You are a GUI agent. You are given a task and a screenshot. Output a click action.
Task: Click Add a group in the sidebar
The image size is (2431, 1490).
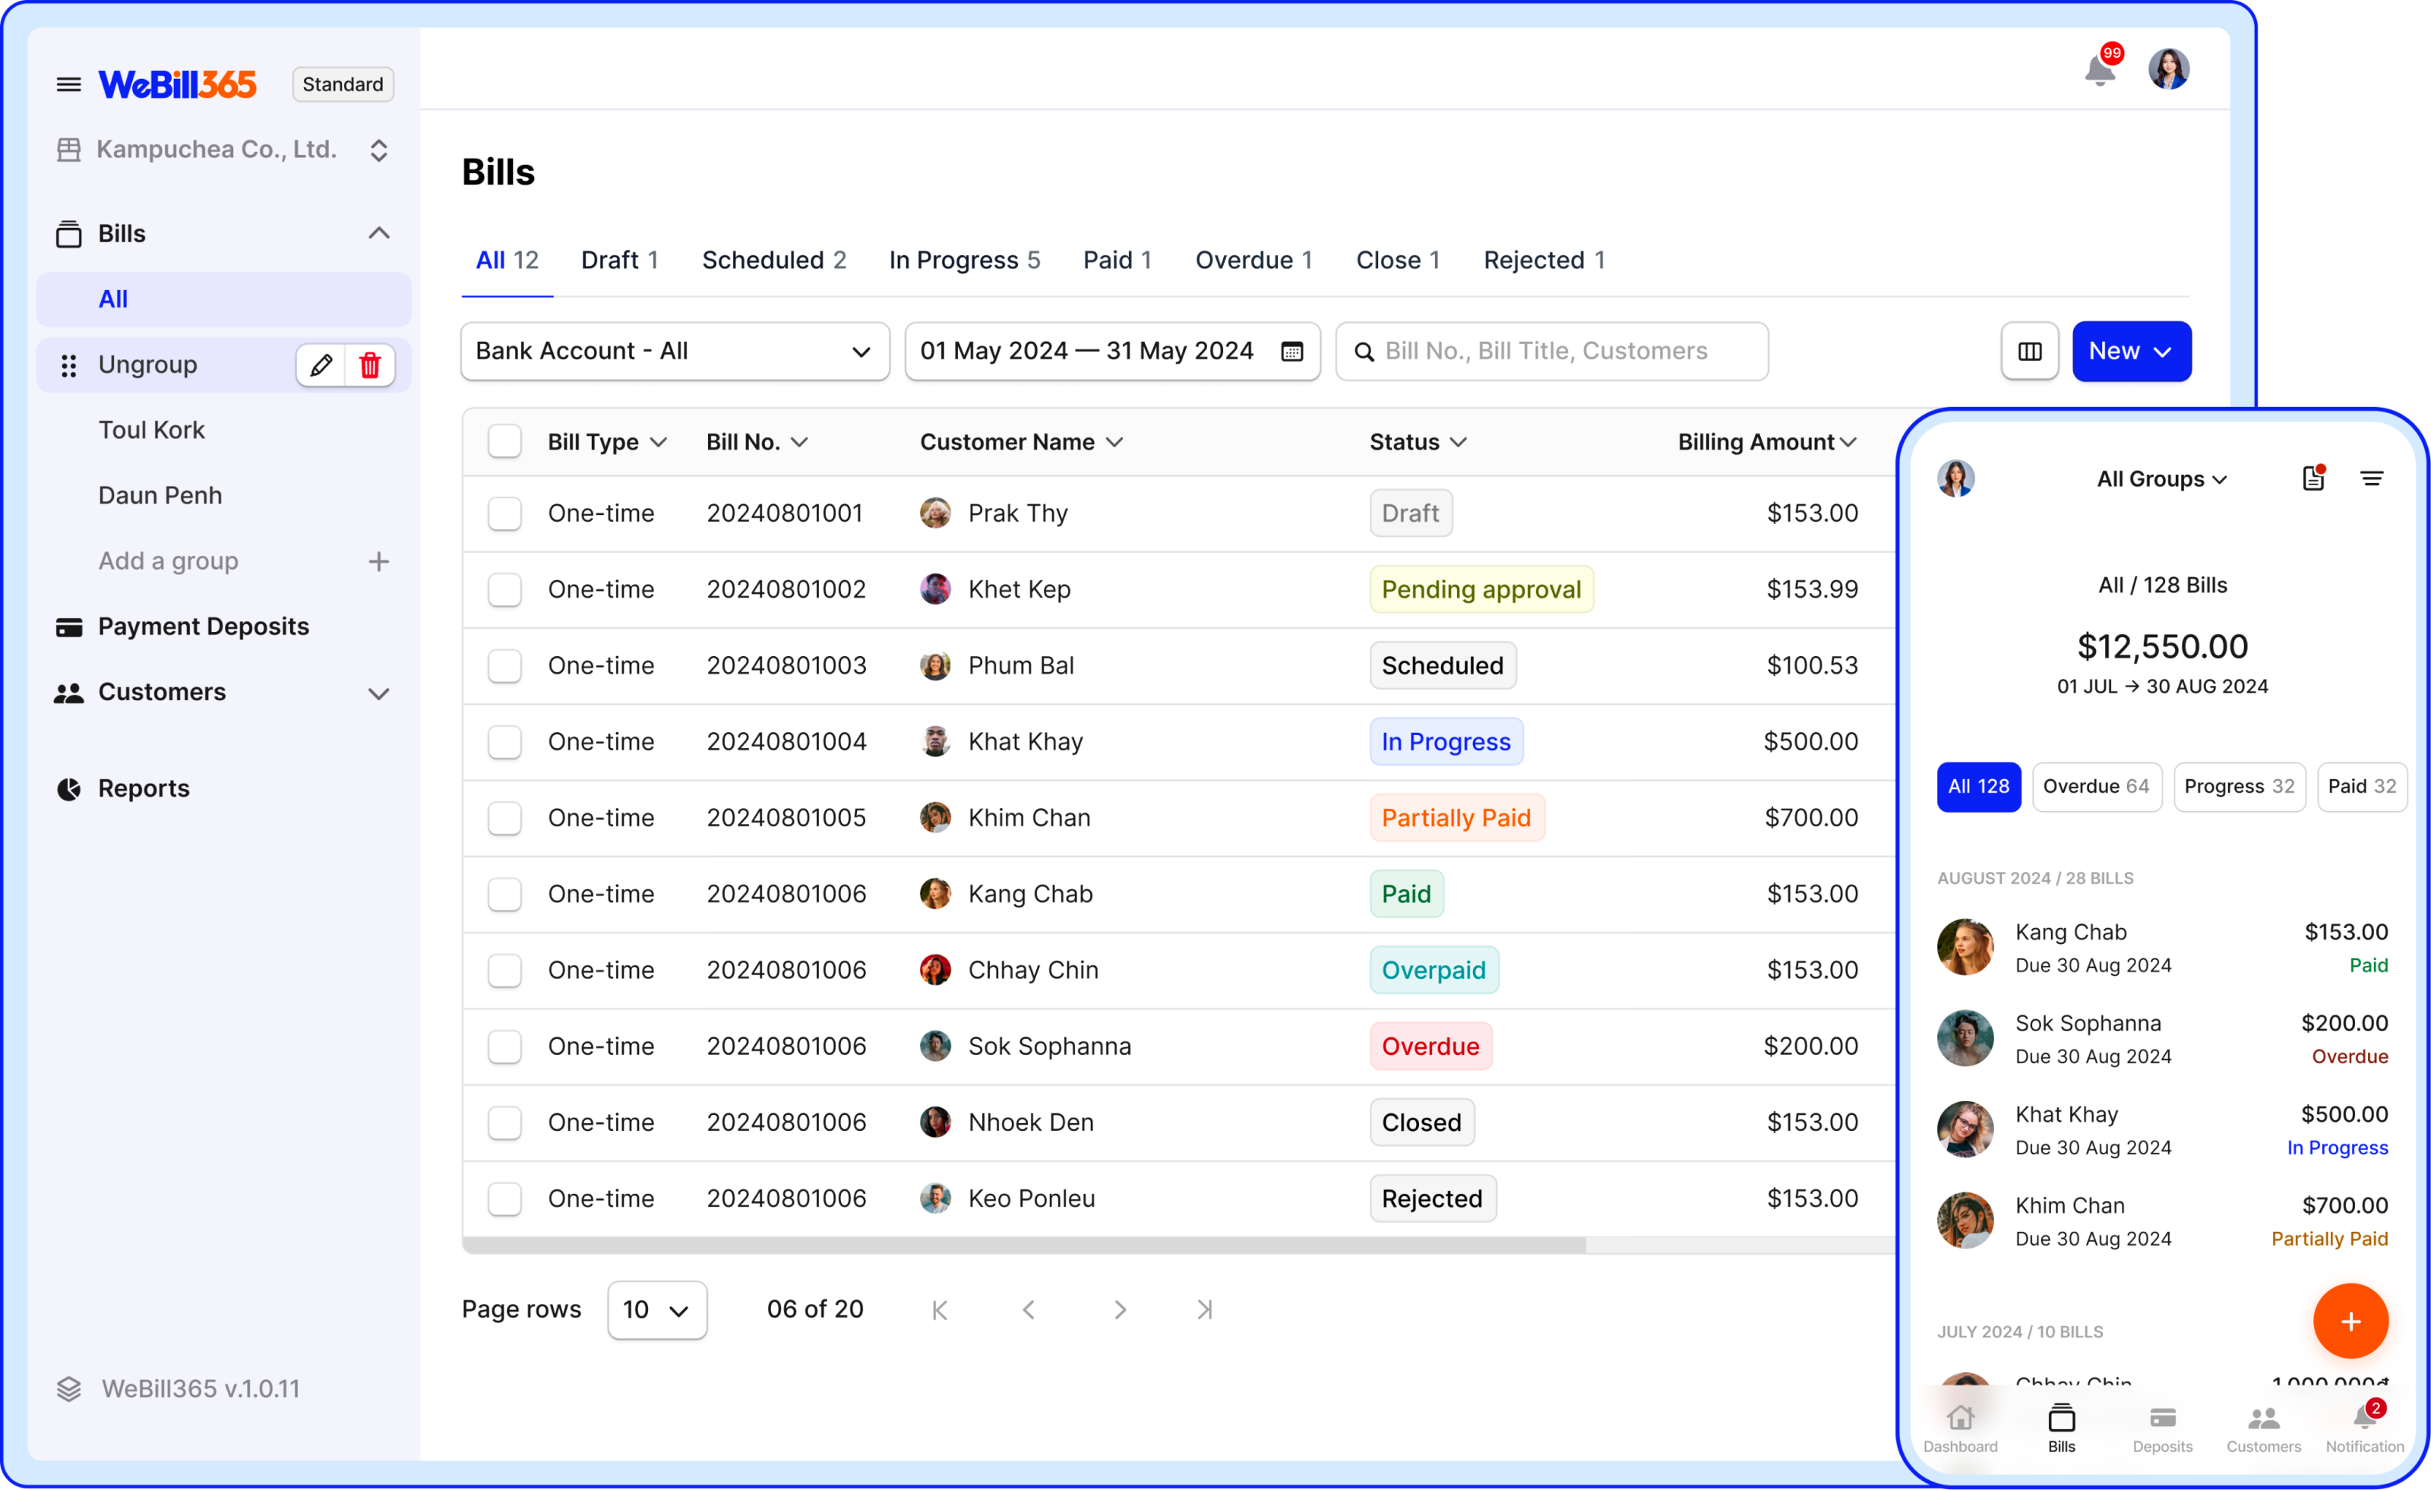pyautogui.click(x=168, y=561)
